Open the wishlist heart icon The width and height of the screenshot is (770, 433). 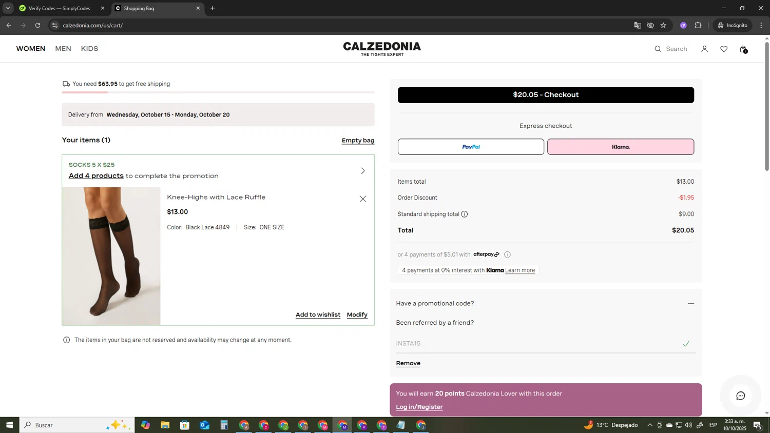(724, 49)
